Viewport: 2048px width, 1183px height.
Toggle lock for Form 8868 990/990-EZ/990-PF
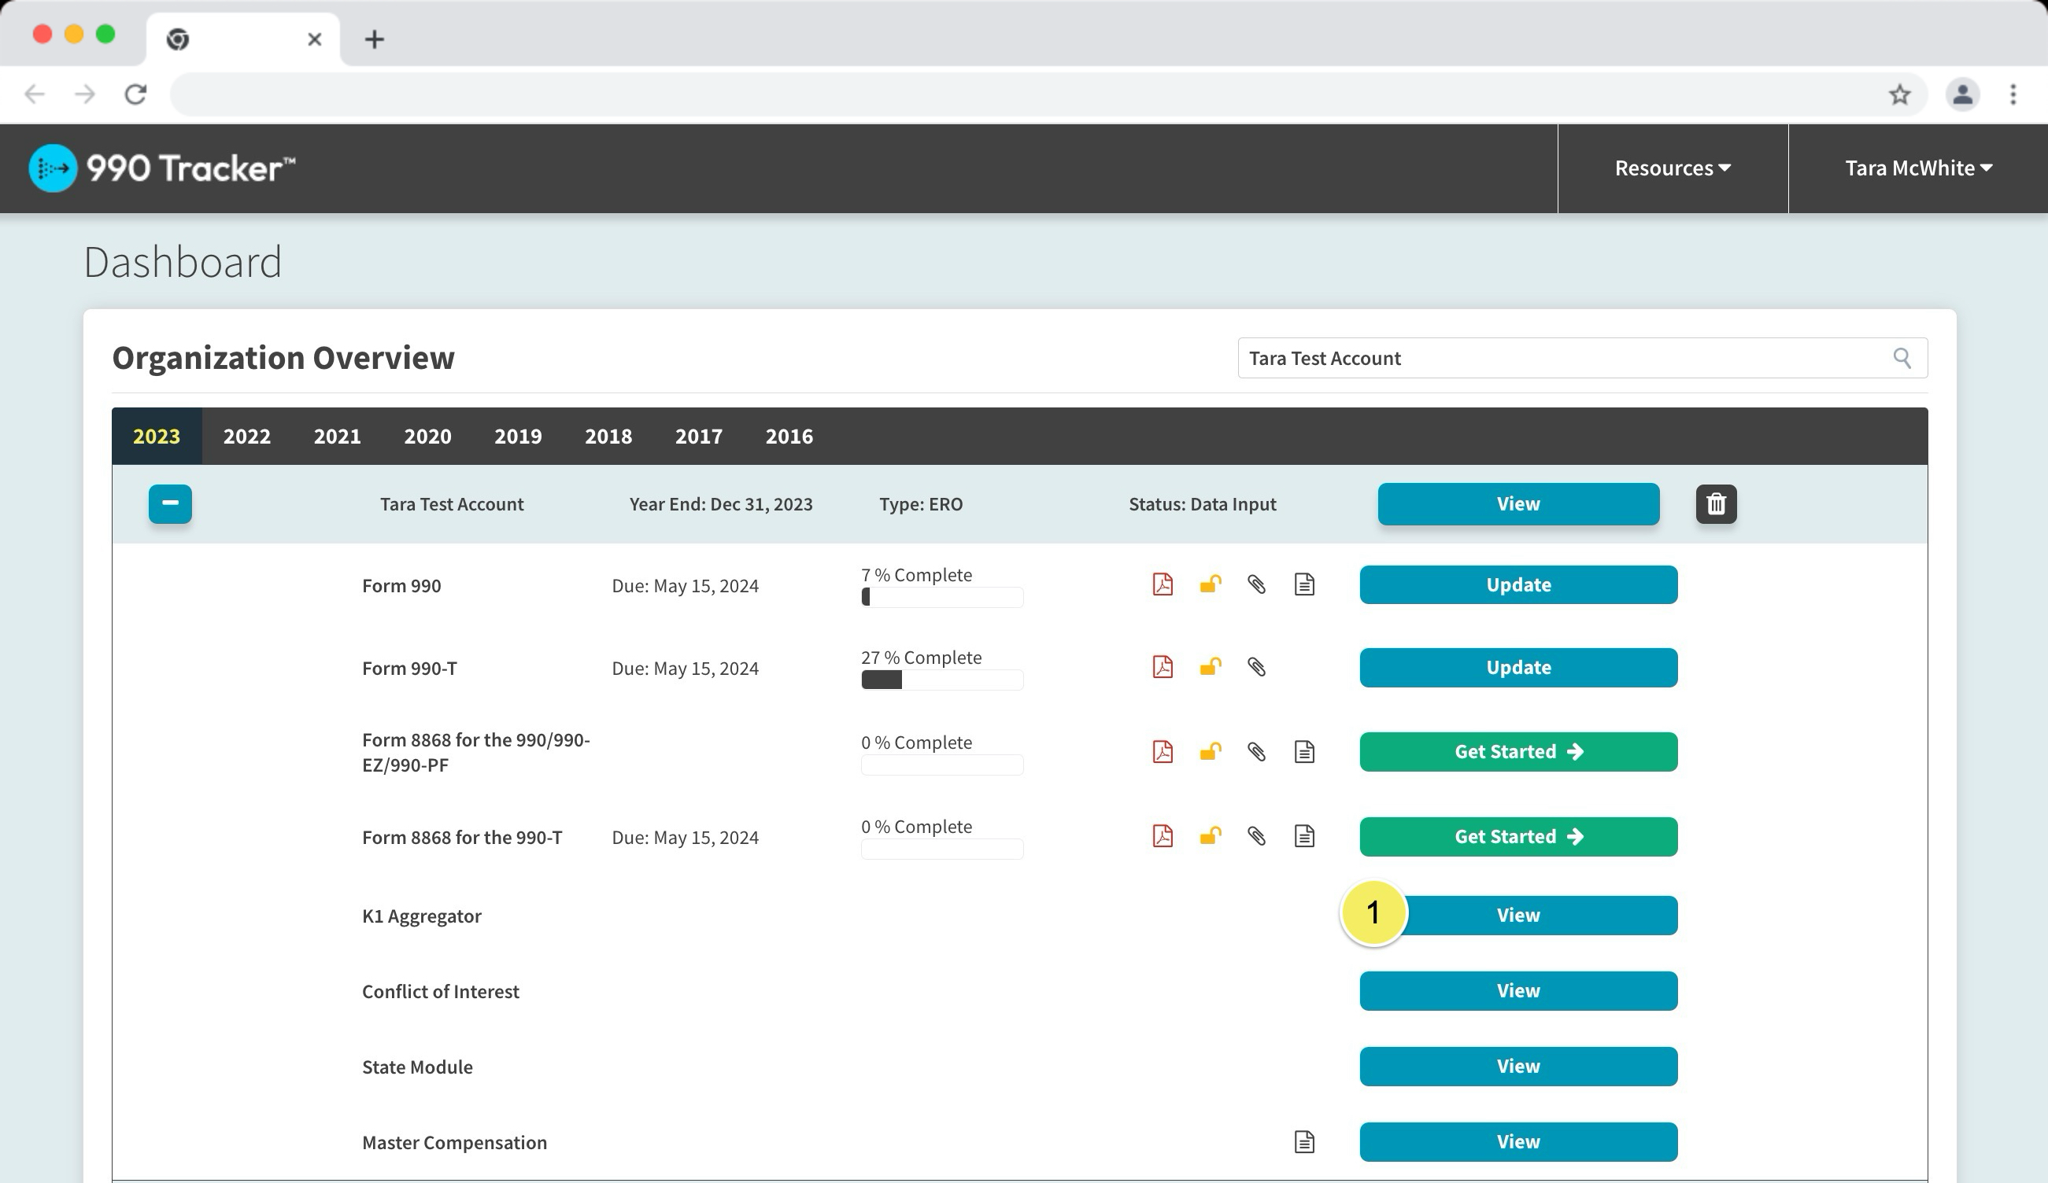pyautogui.click(x=1210, y=752)
